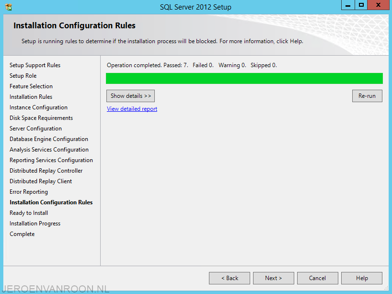Open the View detailed report link

pos(132,109)
